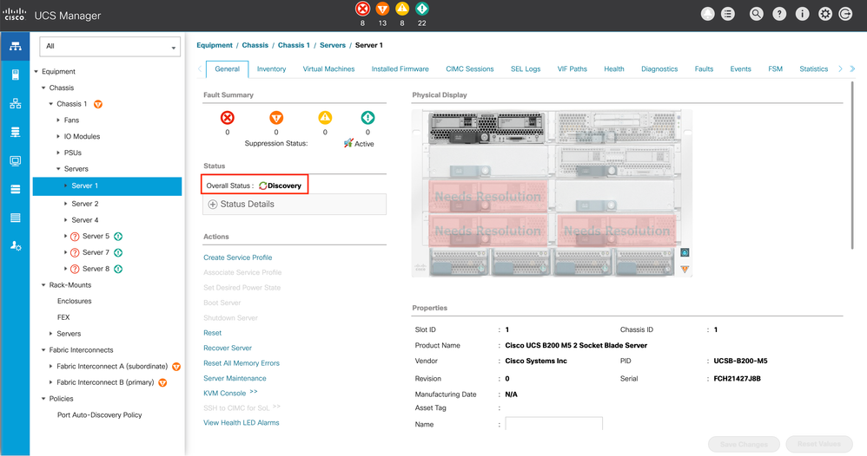Click vertical scrollbar of main panel
Viewport: 867px width, 456px height.
click(x=852, y=165)
